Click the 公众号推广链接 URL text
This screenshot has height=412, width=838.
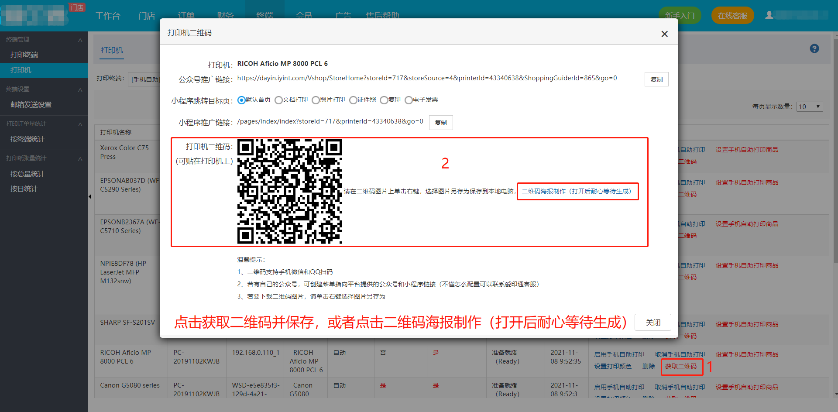(427, 78)
